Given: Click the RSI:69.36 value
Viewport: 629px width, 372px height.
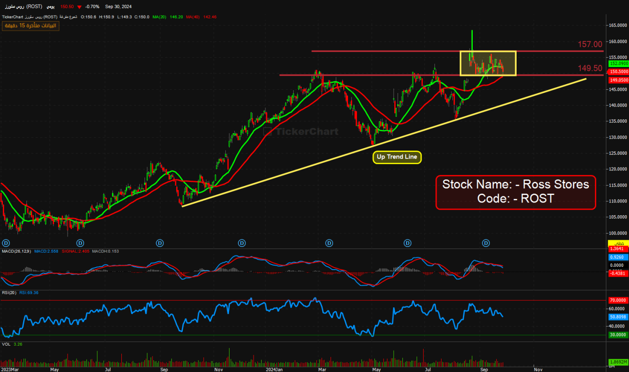Looking at the screenshot, I should click(29, 293).
